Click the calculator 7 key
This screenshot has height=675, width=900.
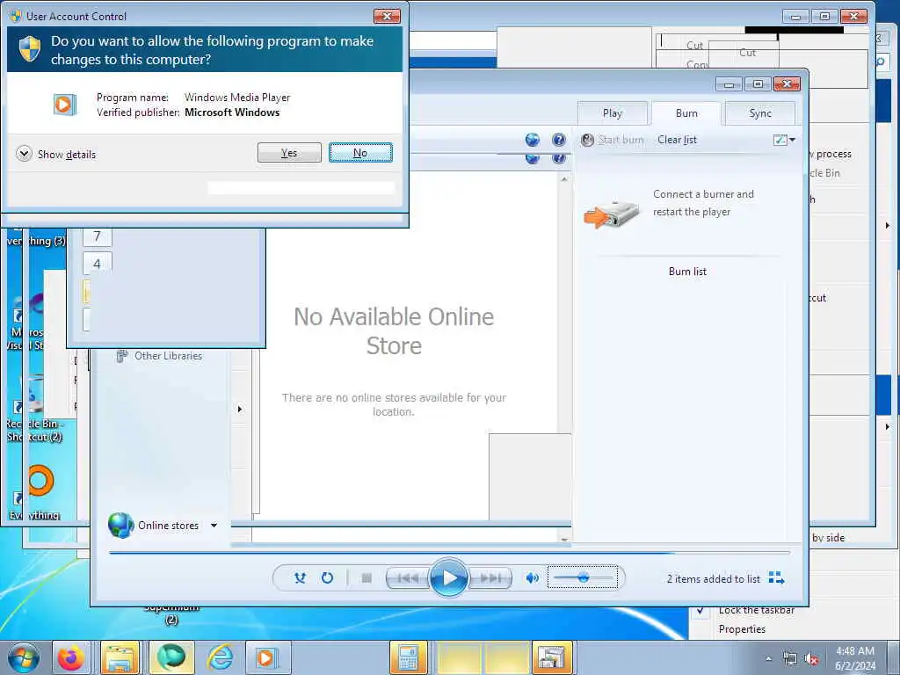click(97, 236)
